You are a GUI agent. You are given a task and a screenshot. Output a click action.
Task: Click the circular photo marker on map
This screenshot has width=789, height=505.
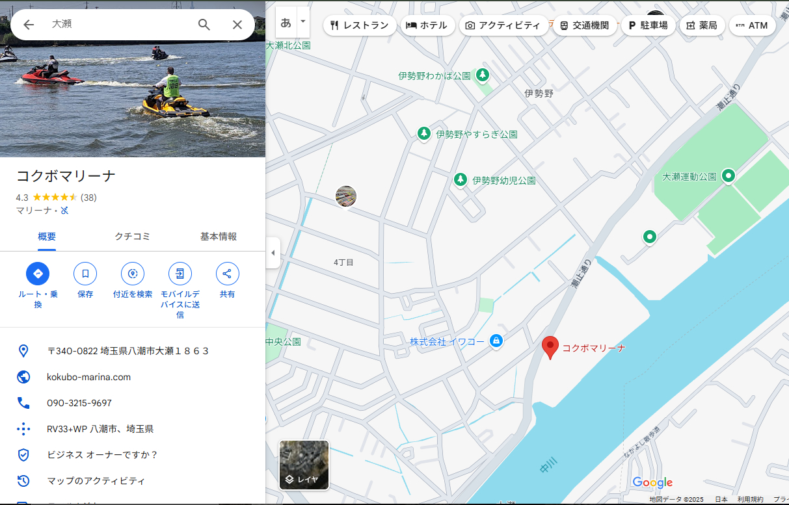pos(346,196)
